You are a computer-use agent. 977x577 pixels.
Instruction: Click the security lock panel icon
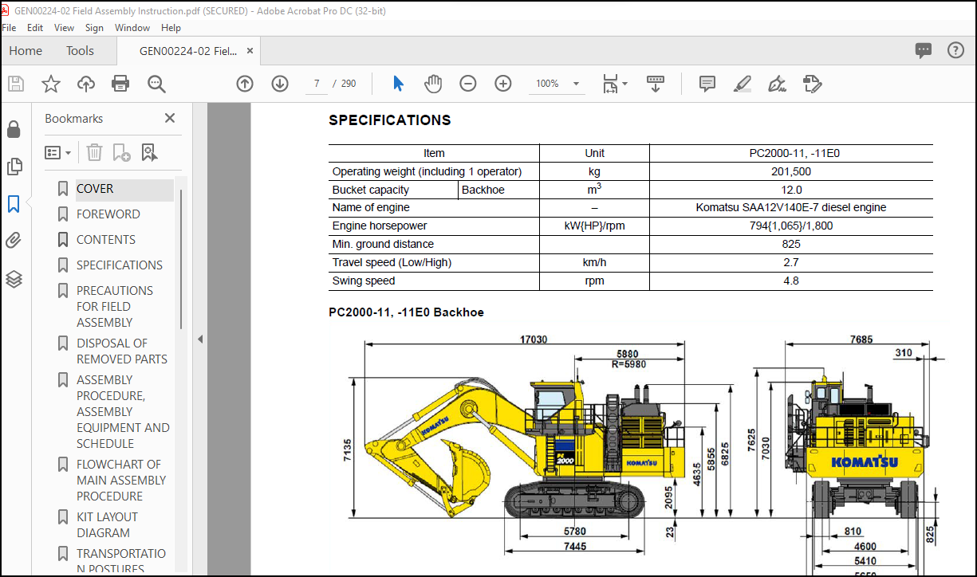(x=14, y=129)
